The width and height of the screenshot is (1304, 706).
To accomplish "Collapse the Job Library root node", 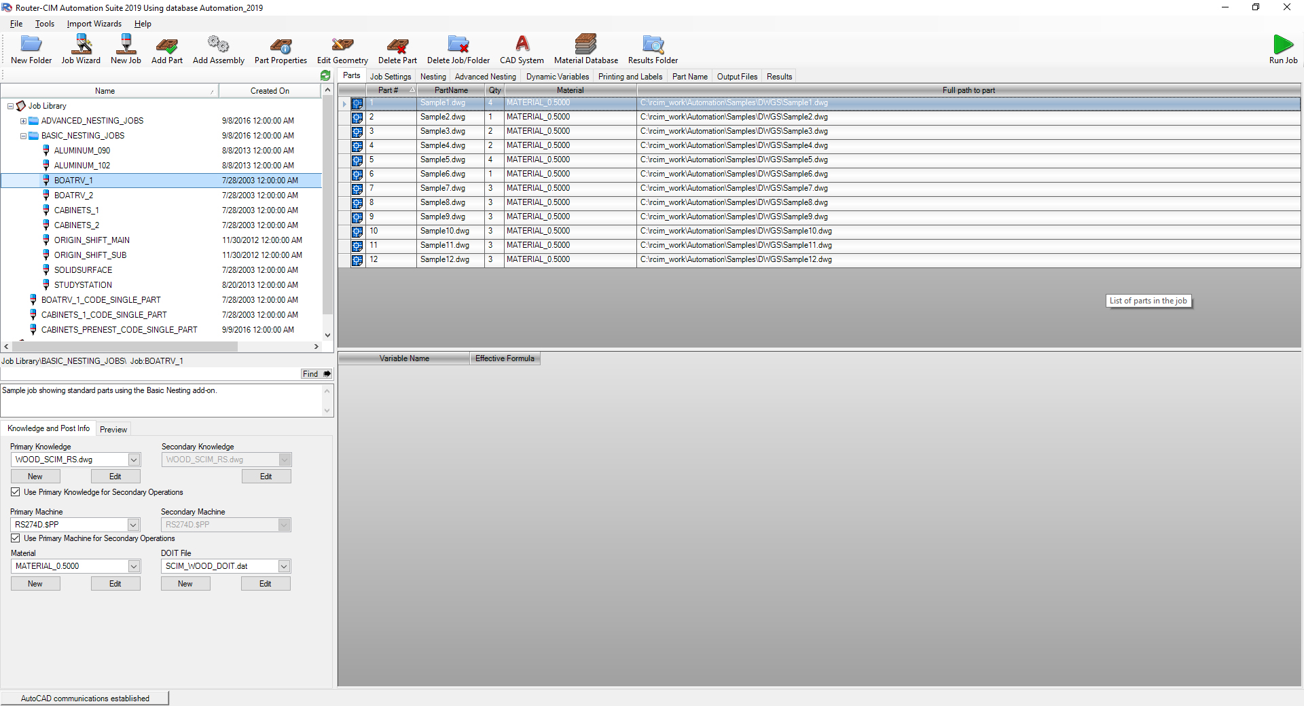I will [x=10, y=106].
